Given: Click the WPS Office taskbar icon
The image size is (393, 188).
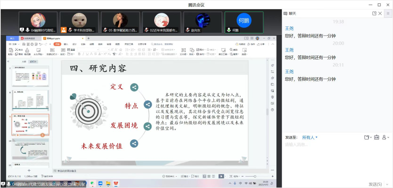Looking at the screenshot, I should click(x=116, y=184).
